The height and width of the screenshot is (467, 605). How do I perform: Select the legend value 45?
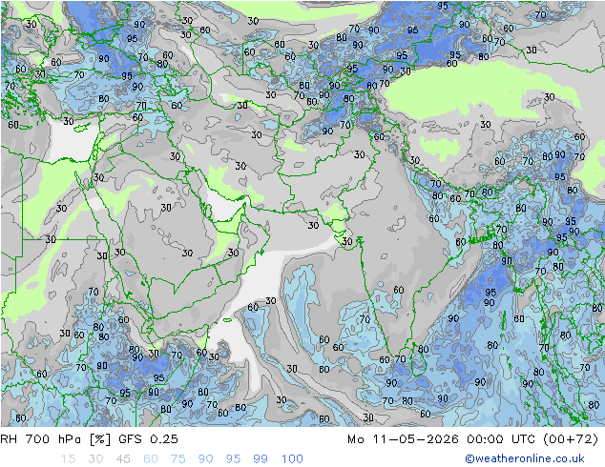point(123,458)
